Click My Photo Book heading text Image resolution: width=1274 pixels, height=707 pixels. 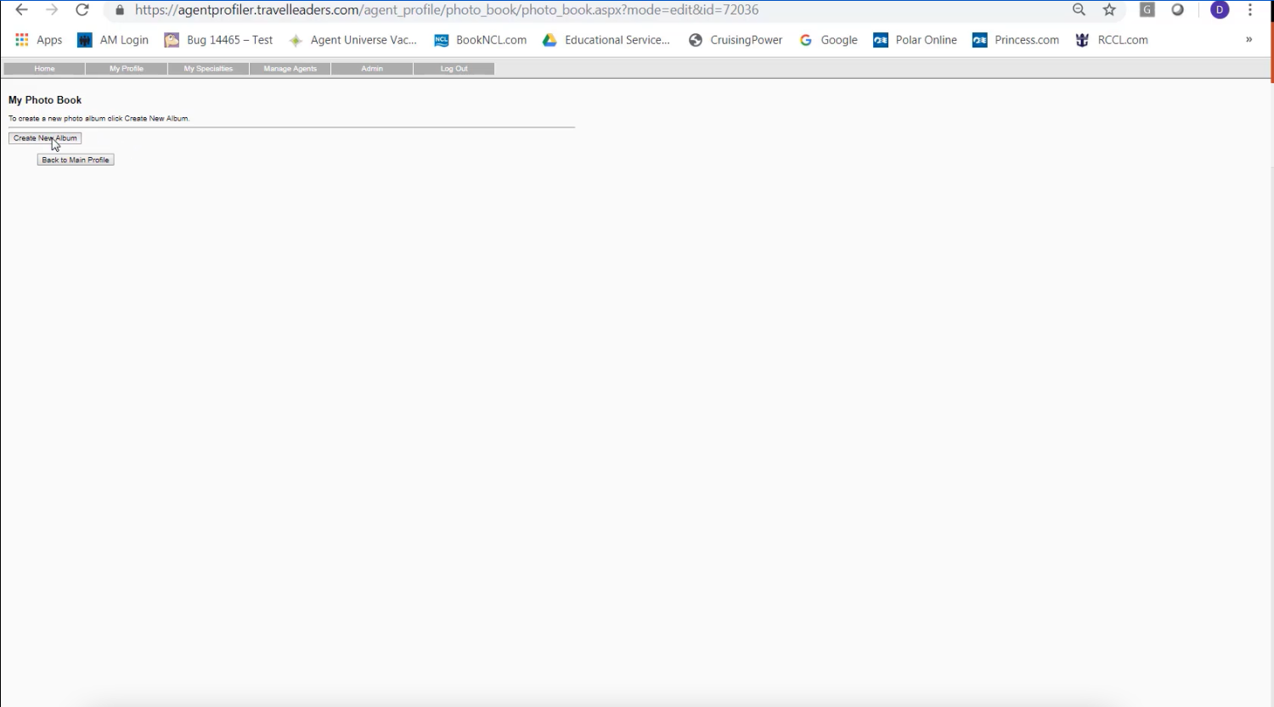pos(45,100)
